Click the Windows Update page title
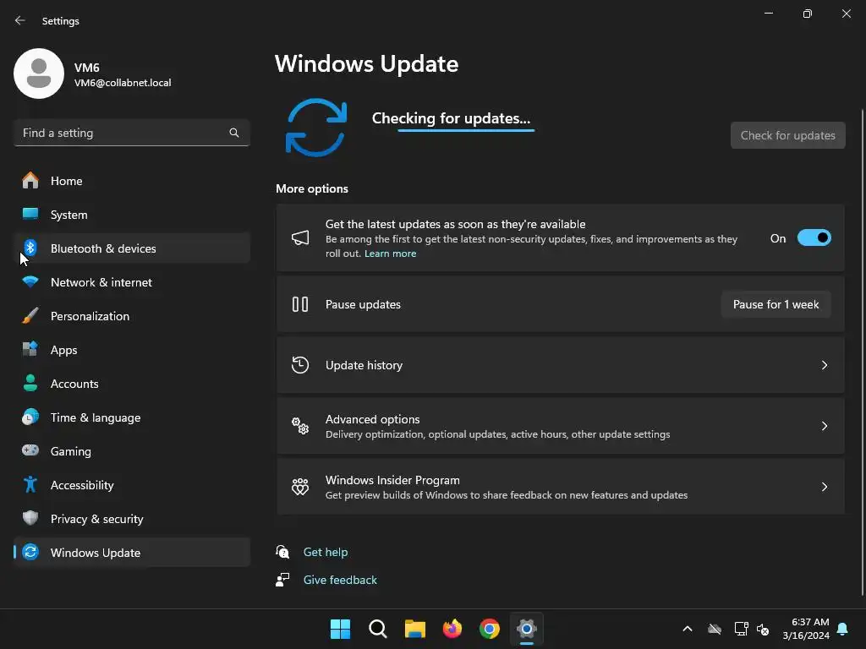 (367, 64)
